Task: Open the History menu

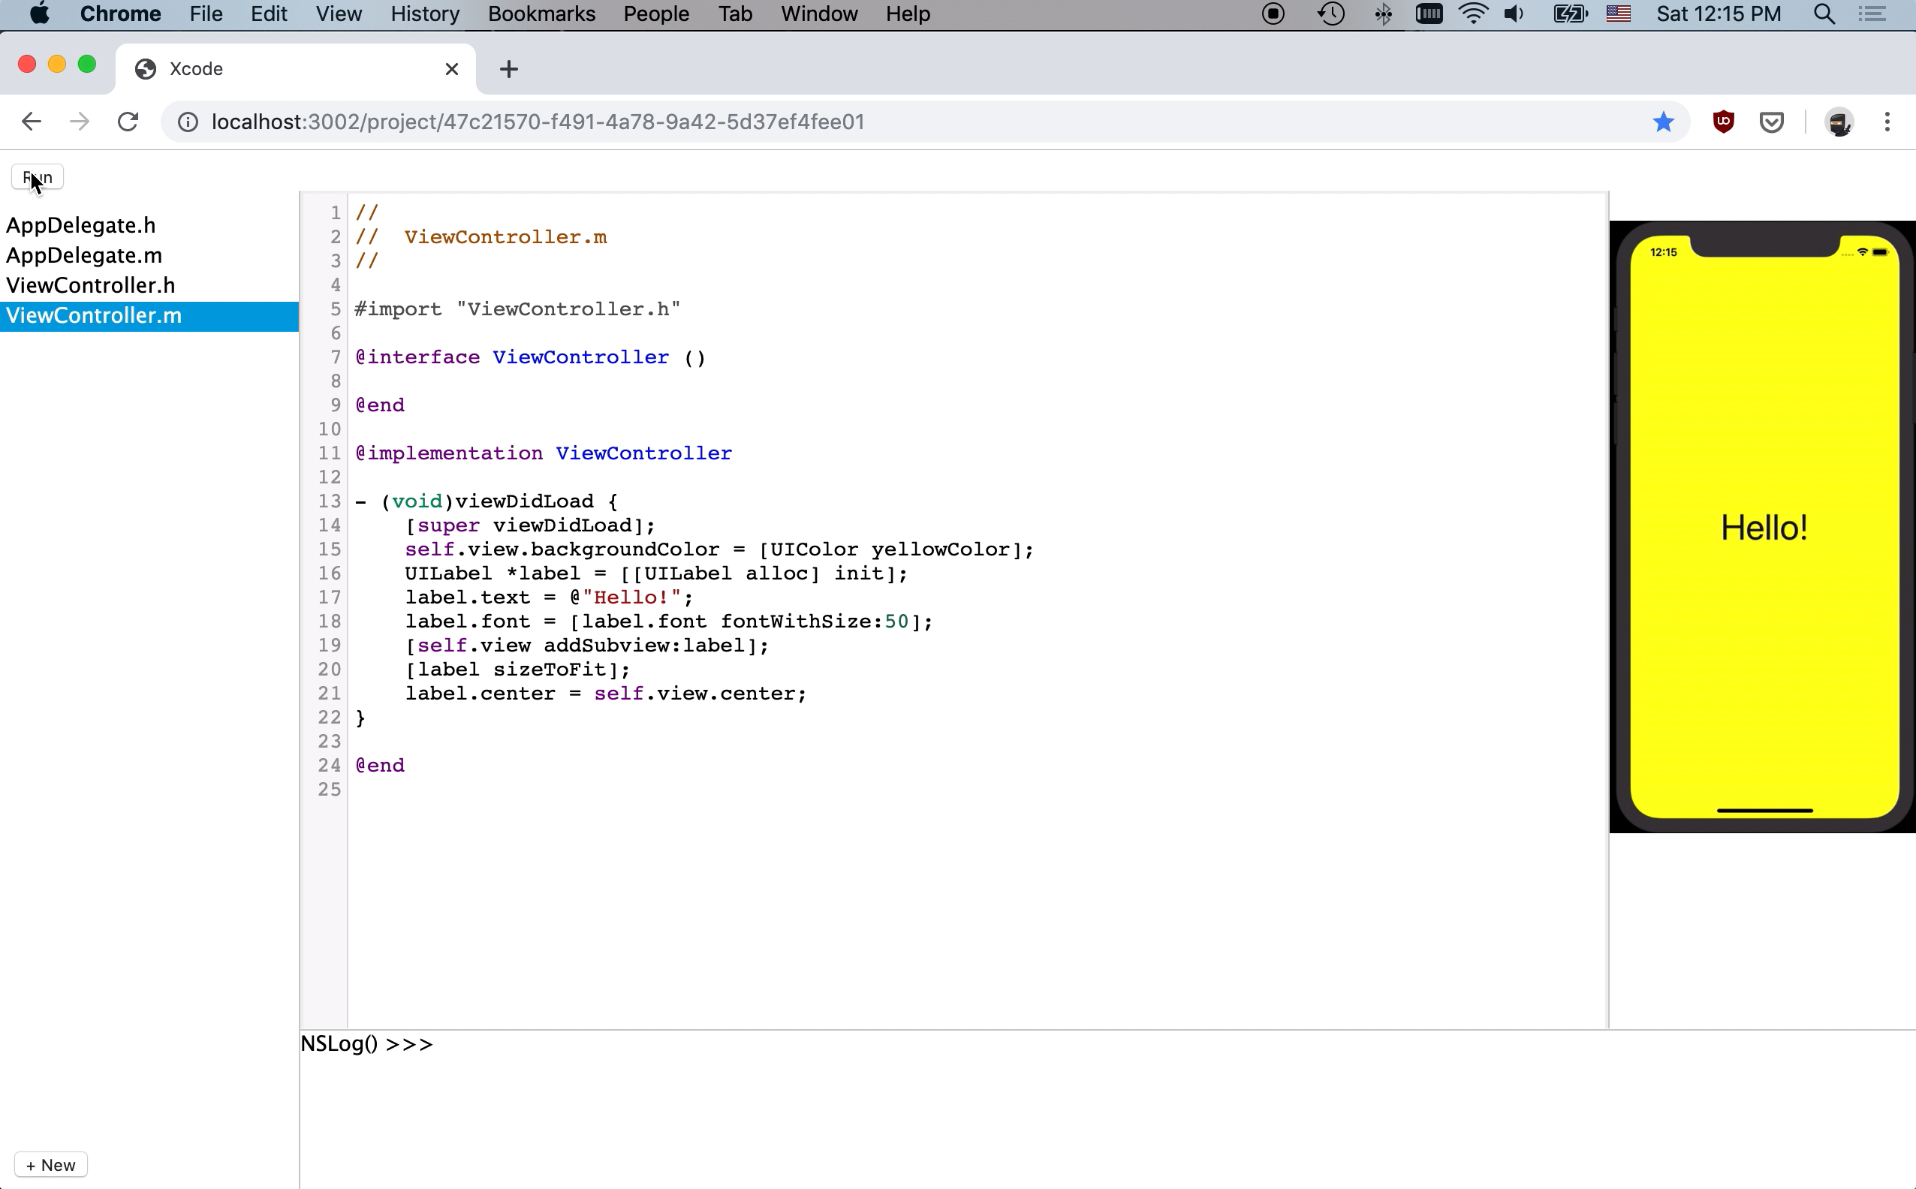Action: [x=425, y=14]
